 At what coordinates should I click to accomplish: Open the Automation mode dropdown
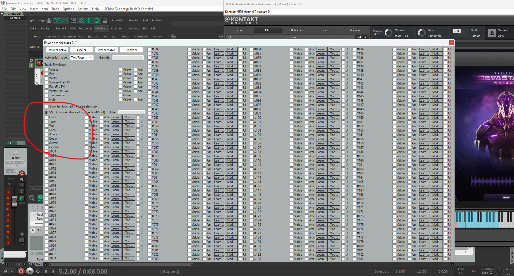point(82,58)
